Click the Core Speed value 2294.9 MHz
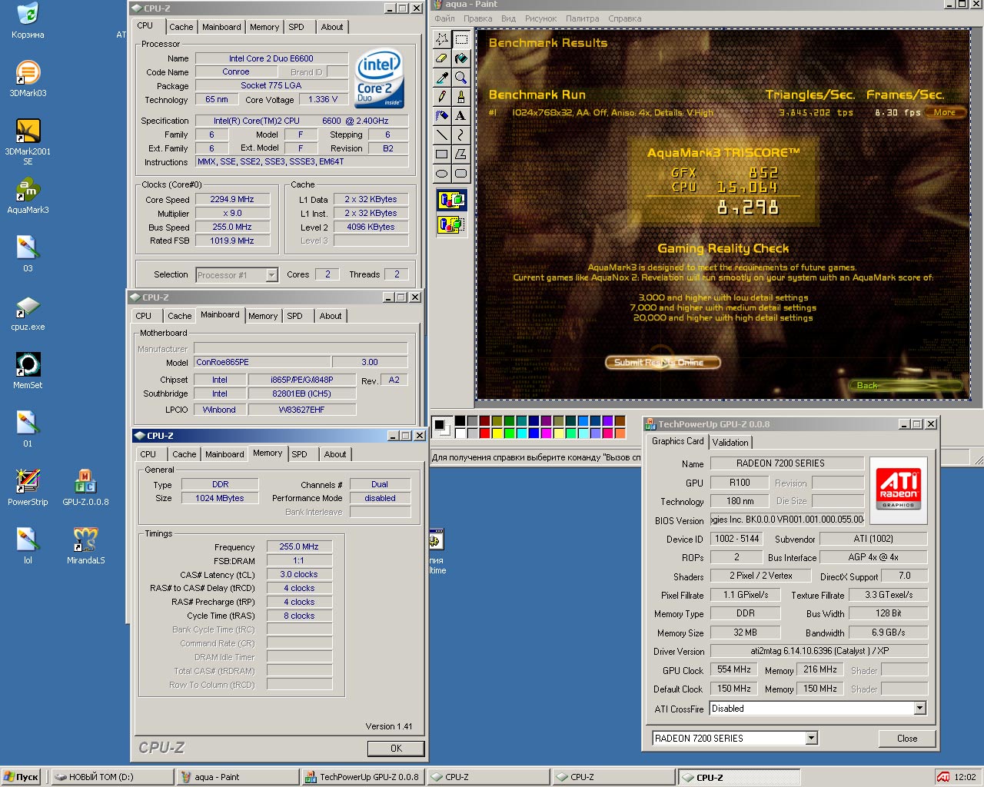Screen dimensions: 984x787 [232, 199]
